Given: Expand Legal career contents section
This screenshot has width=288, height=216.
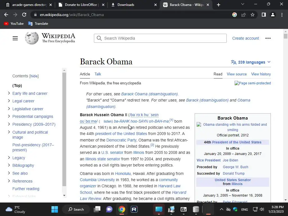Looking at the screenshot, I should (x=9, y=101).
